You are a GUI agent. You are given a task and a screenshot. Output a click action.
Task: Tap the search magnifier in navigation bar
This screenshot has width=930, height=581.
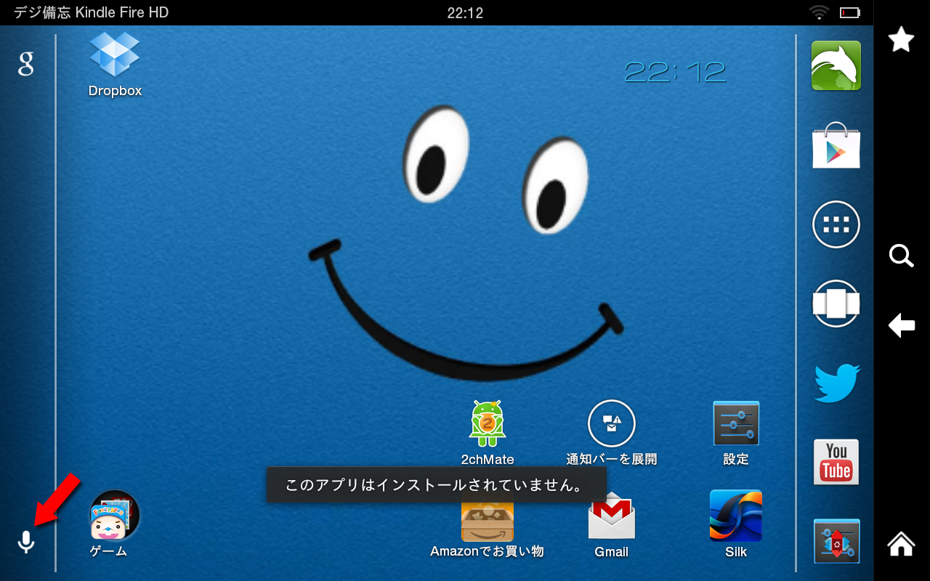(901, 256)
